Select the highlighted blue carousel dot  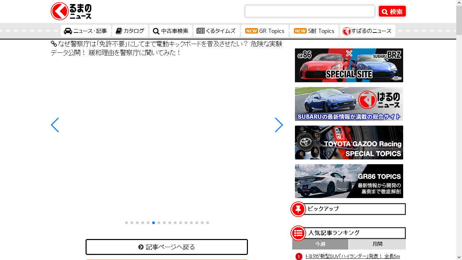[x=154, y=223]
